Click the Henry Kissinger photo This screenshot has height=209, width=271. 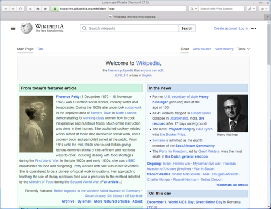click(233, 113)
